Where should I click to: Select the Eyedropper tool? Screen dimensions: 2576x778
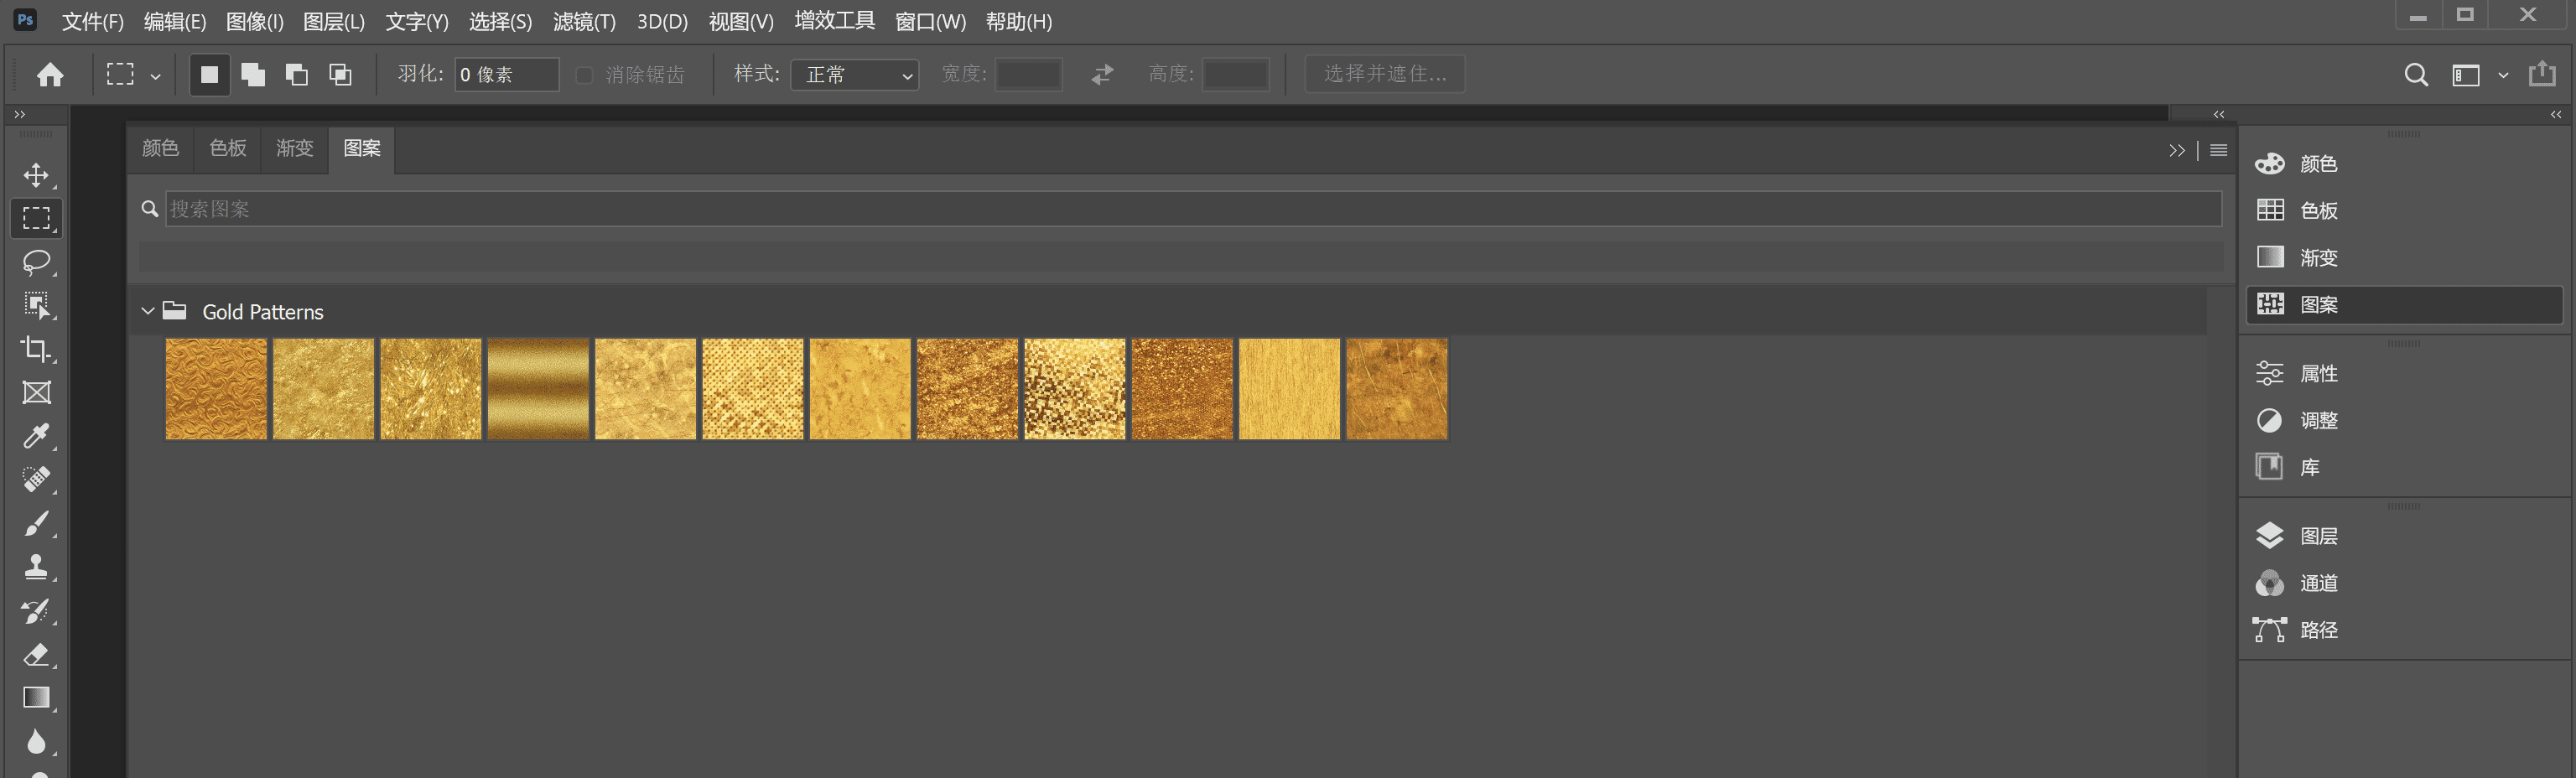(x=36, y=436)
